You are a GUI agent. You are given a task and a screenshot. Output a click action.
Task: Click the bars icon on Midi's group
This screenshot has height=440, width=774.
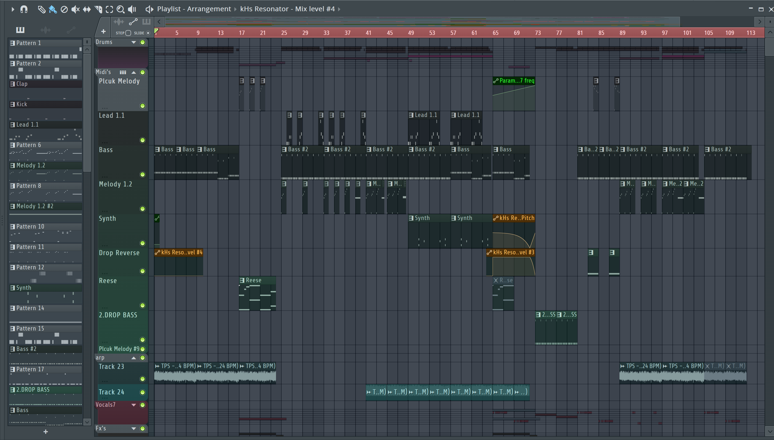coord(123,72)
